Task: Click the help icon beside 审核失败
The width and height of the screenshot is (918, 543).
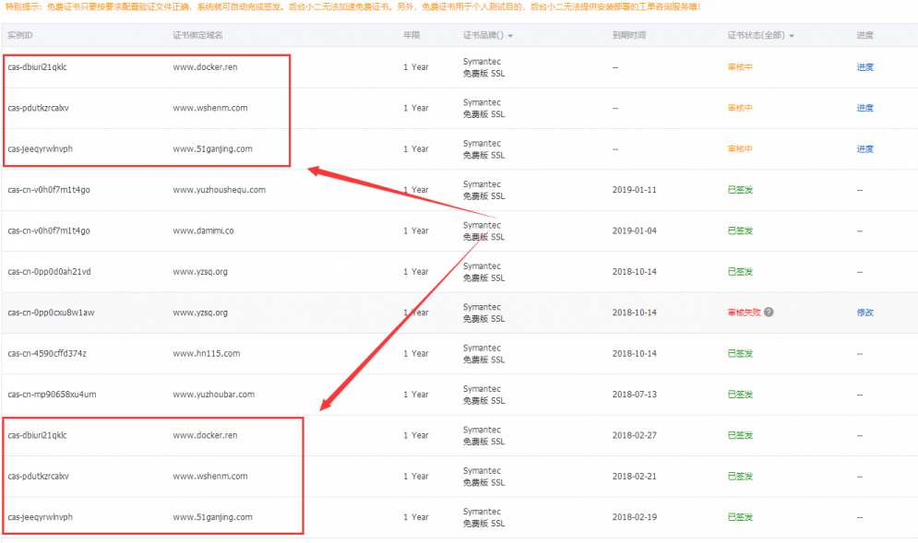Action: tap(769, 313)
